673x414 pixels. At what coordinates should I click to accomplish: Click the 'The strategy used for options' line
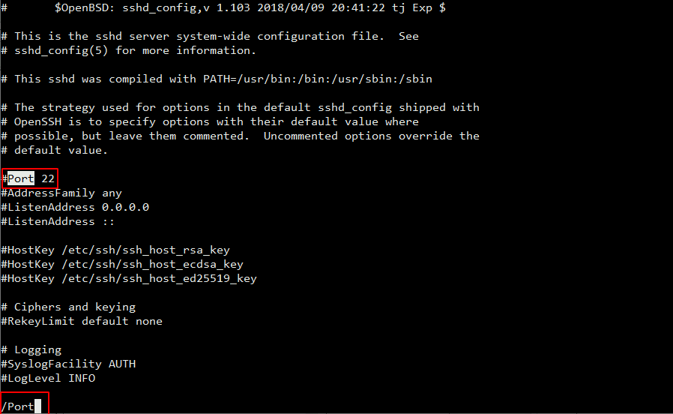240,107
